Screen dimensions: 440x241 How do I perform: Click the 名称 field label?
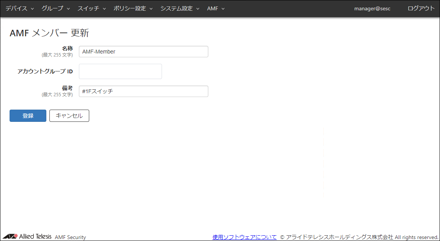pyautogui.click(x=67, y=49)
